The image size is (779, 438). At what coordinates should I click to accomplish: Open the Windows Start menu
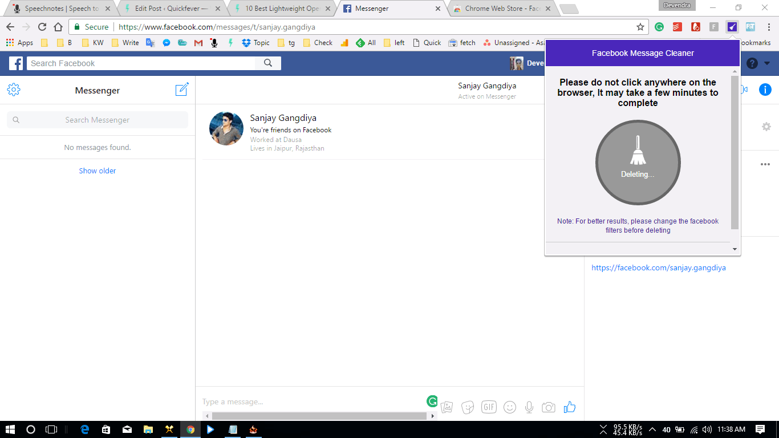[10, 429]
